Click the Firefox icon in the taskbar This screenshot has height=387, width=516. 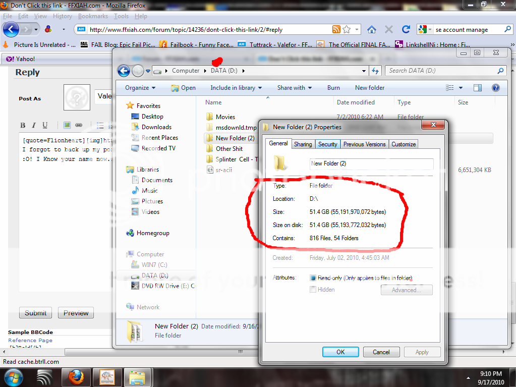[x=76, y=376]
